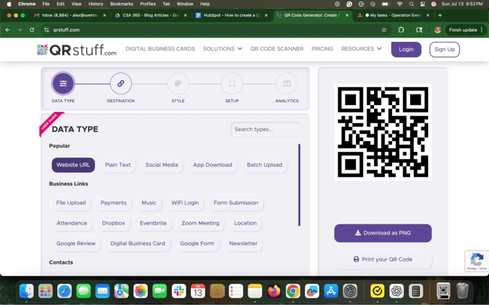The height and width of the screenshot is (305, 489).
Task: Select the Google Review data type
Action: [76, 243]
